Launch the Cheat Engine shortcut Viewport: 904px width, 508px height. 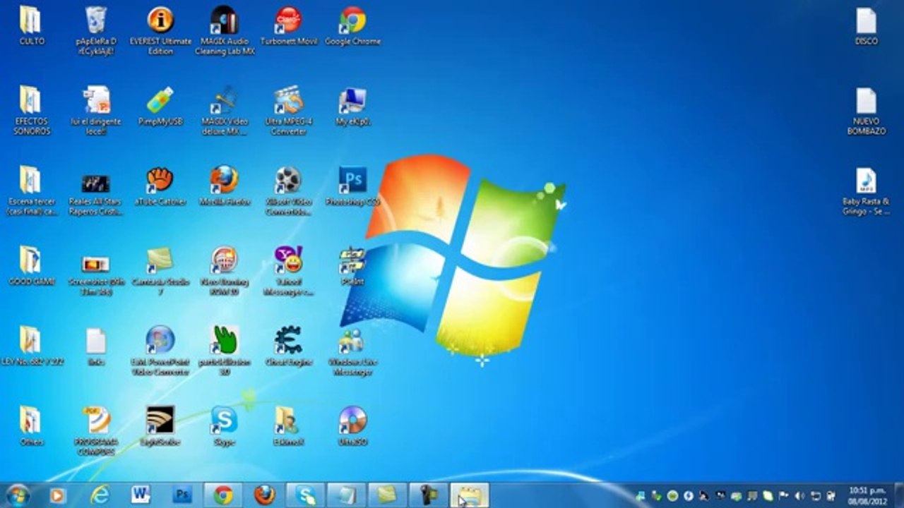pyautogui.click(x=288, y=346)
